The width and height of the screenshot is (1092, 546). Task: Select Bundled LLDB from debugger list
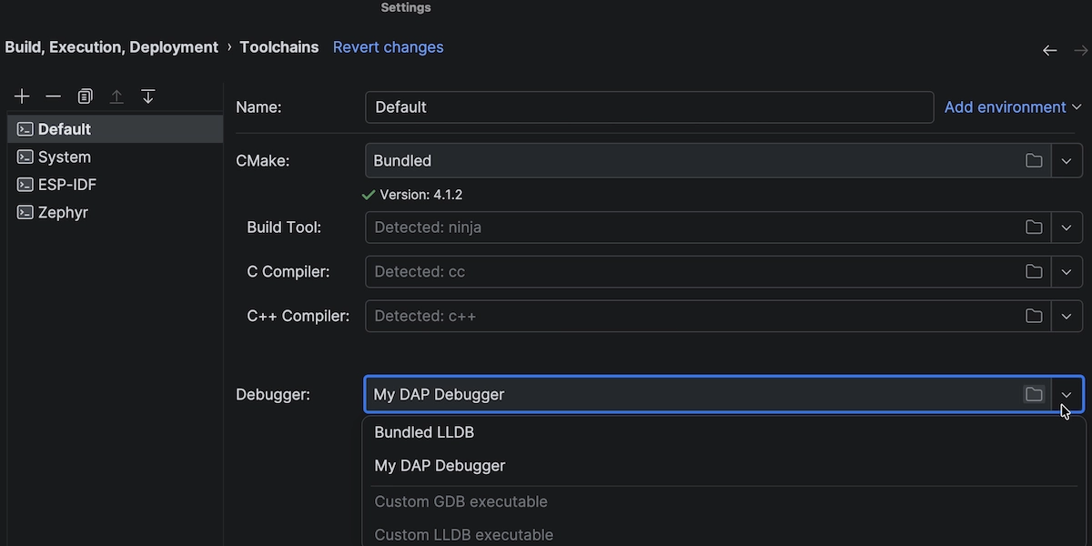424,432
